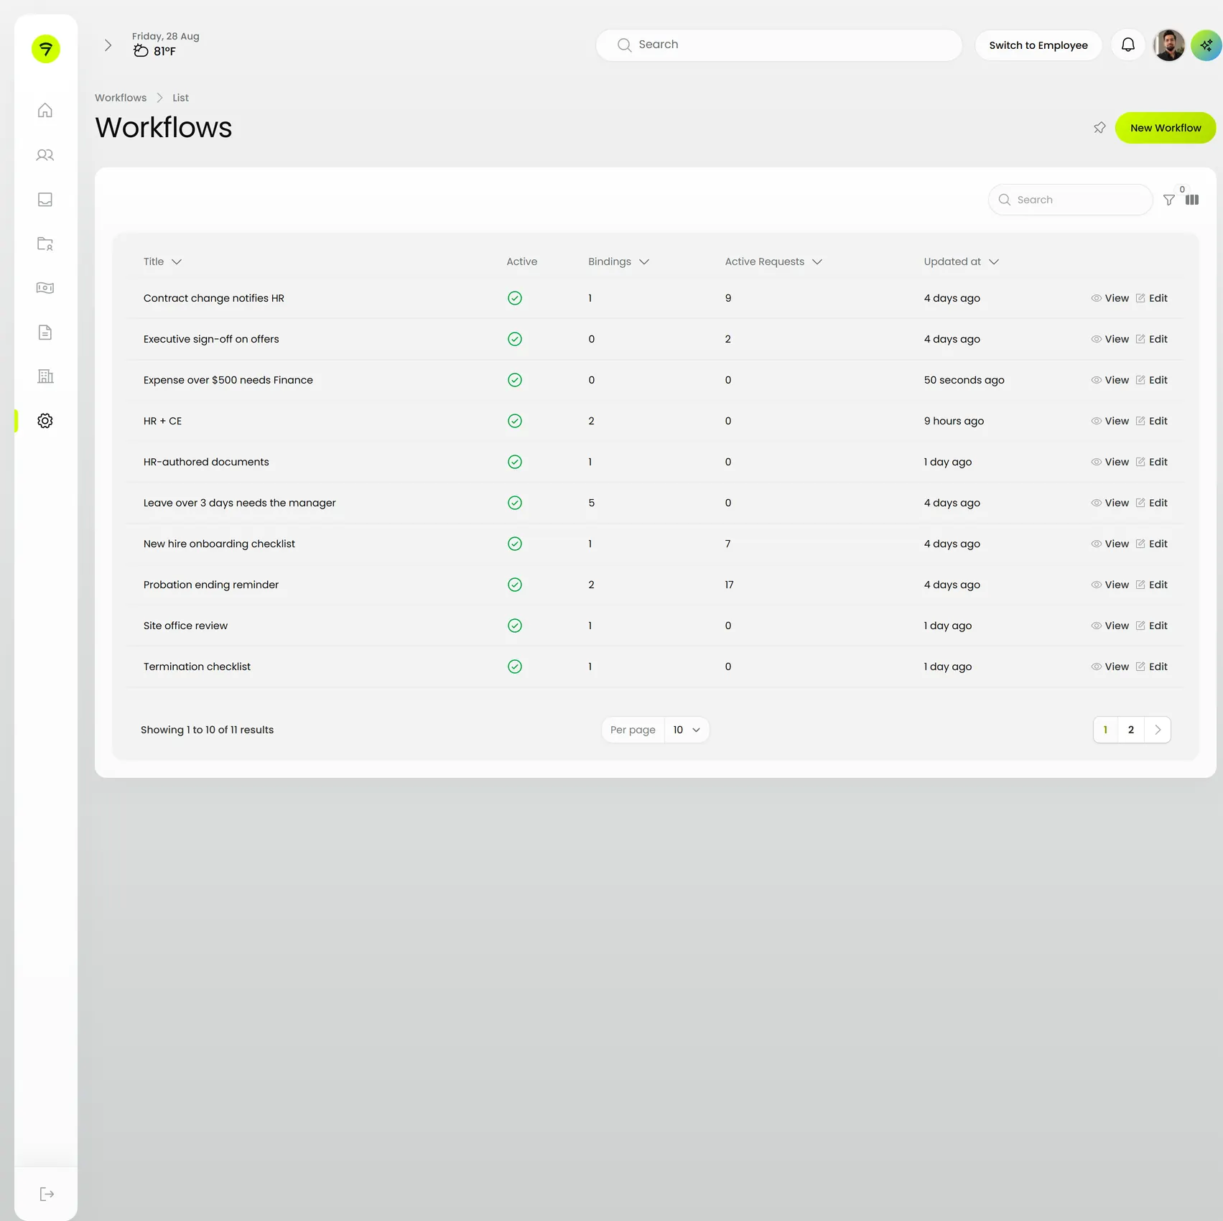This screenshot has width=1223, height=1221.
Task: Click the table Search field
Action: click(1070, 200)
